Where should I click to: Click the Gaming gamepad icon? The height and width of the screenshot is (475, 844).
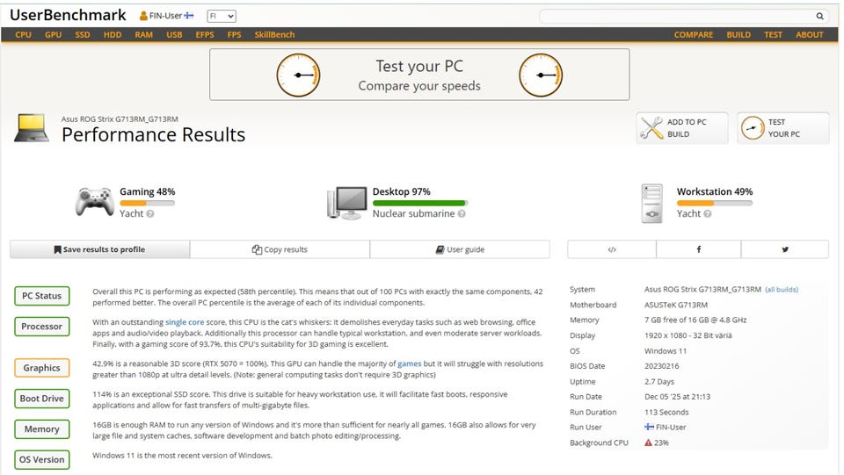click(95, 202)
